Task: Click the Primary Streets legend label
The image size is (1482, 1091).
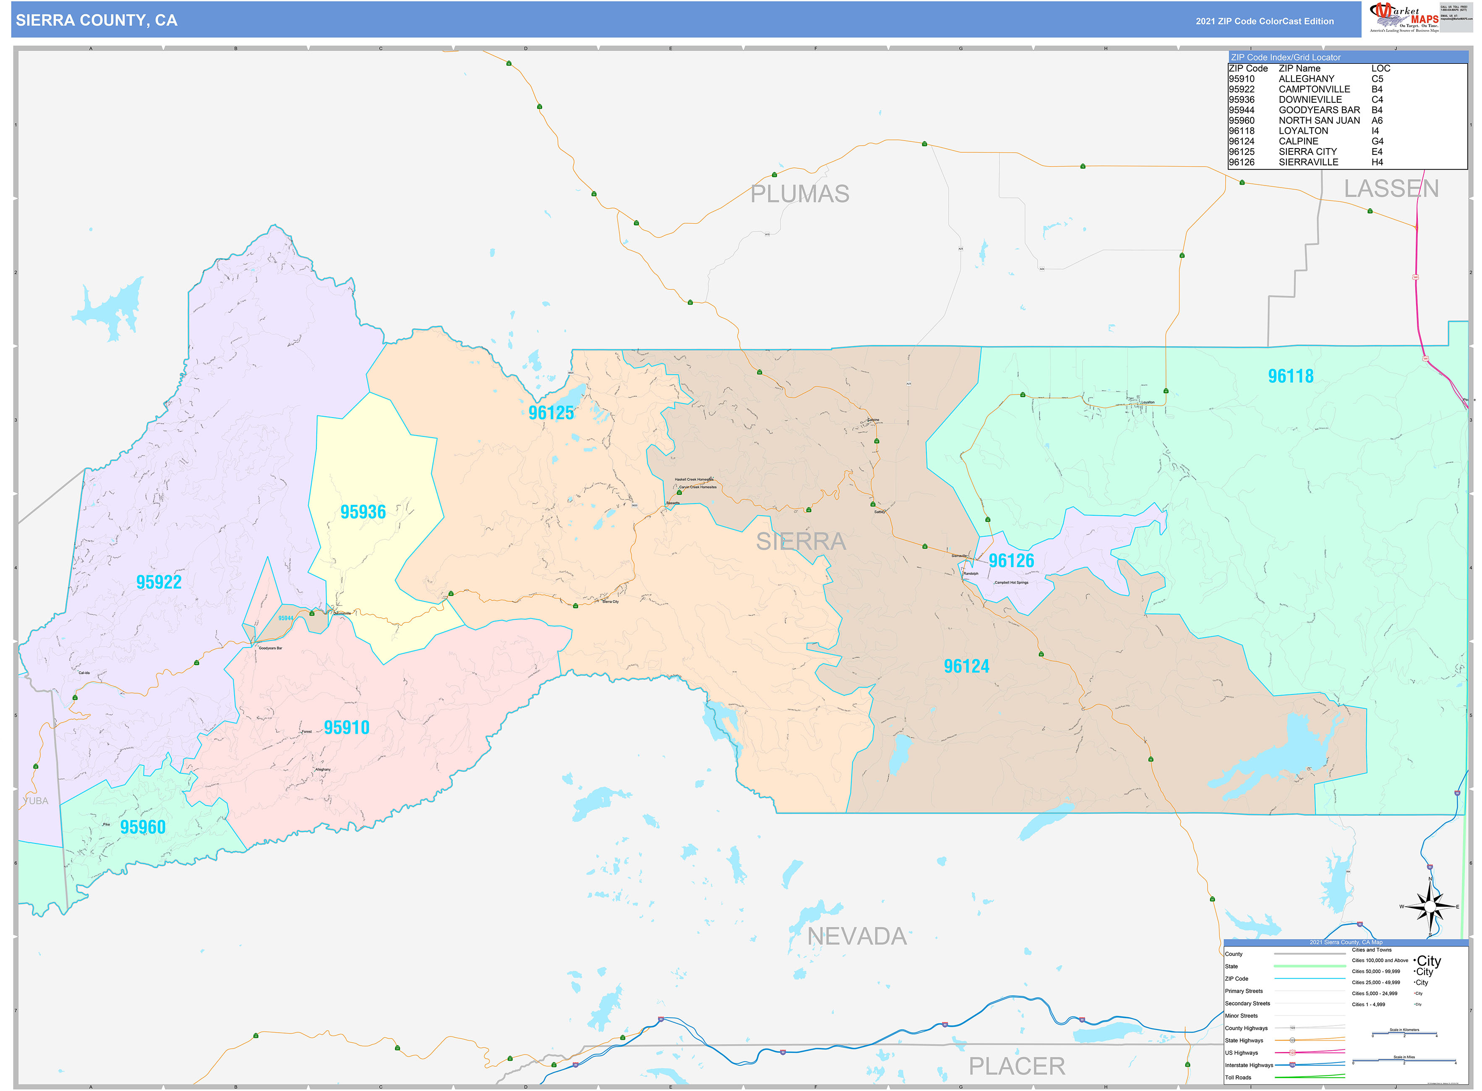Action: click(1244, 991)
